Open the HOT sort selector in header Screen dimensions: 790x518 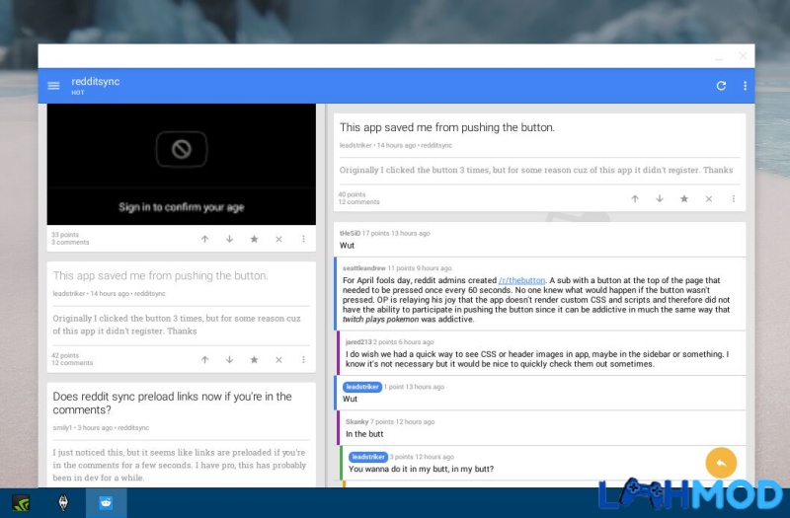click(x=78, y=93)
